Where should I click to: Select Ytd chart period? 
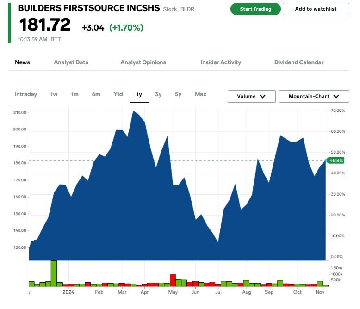tap(118, 94)
